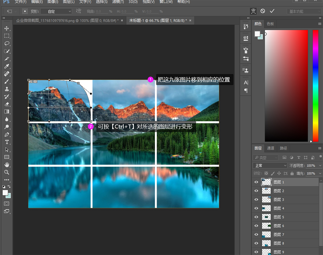Select the Lasso tool
The height and width of the screenshot is (255, 323).
tap(7, 43)
